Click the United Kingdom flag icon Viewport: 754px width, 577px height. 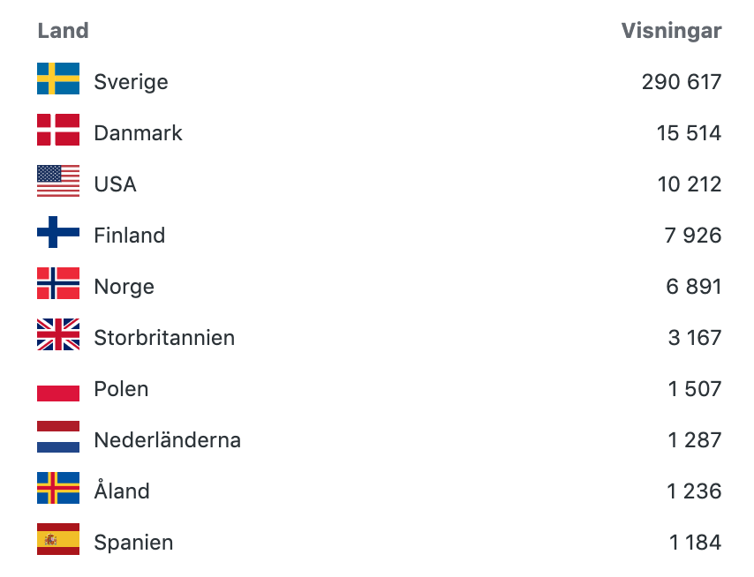click(58, 334)
